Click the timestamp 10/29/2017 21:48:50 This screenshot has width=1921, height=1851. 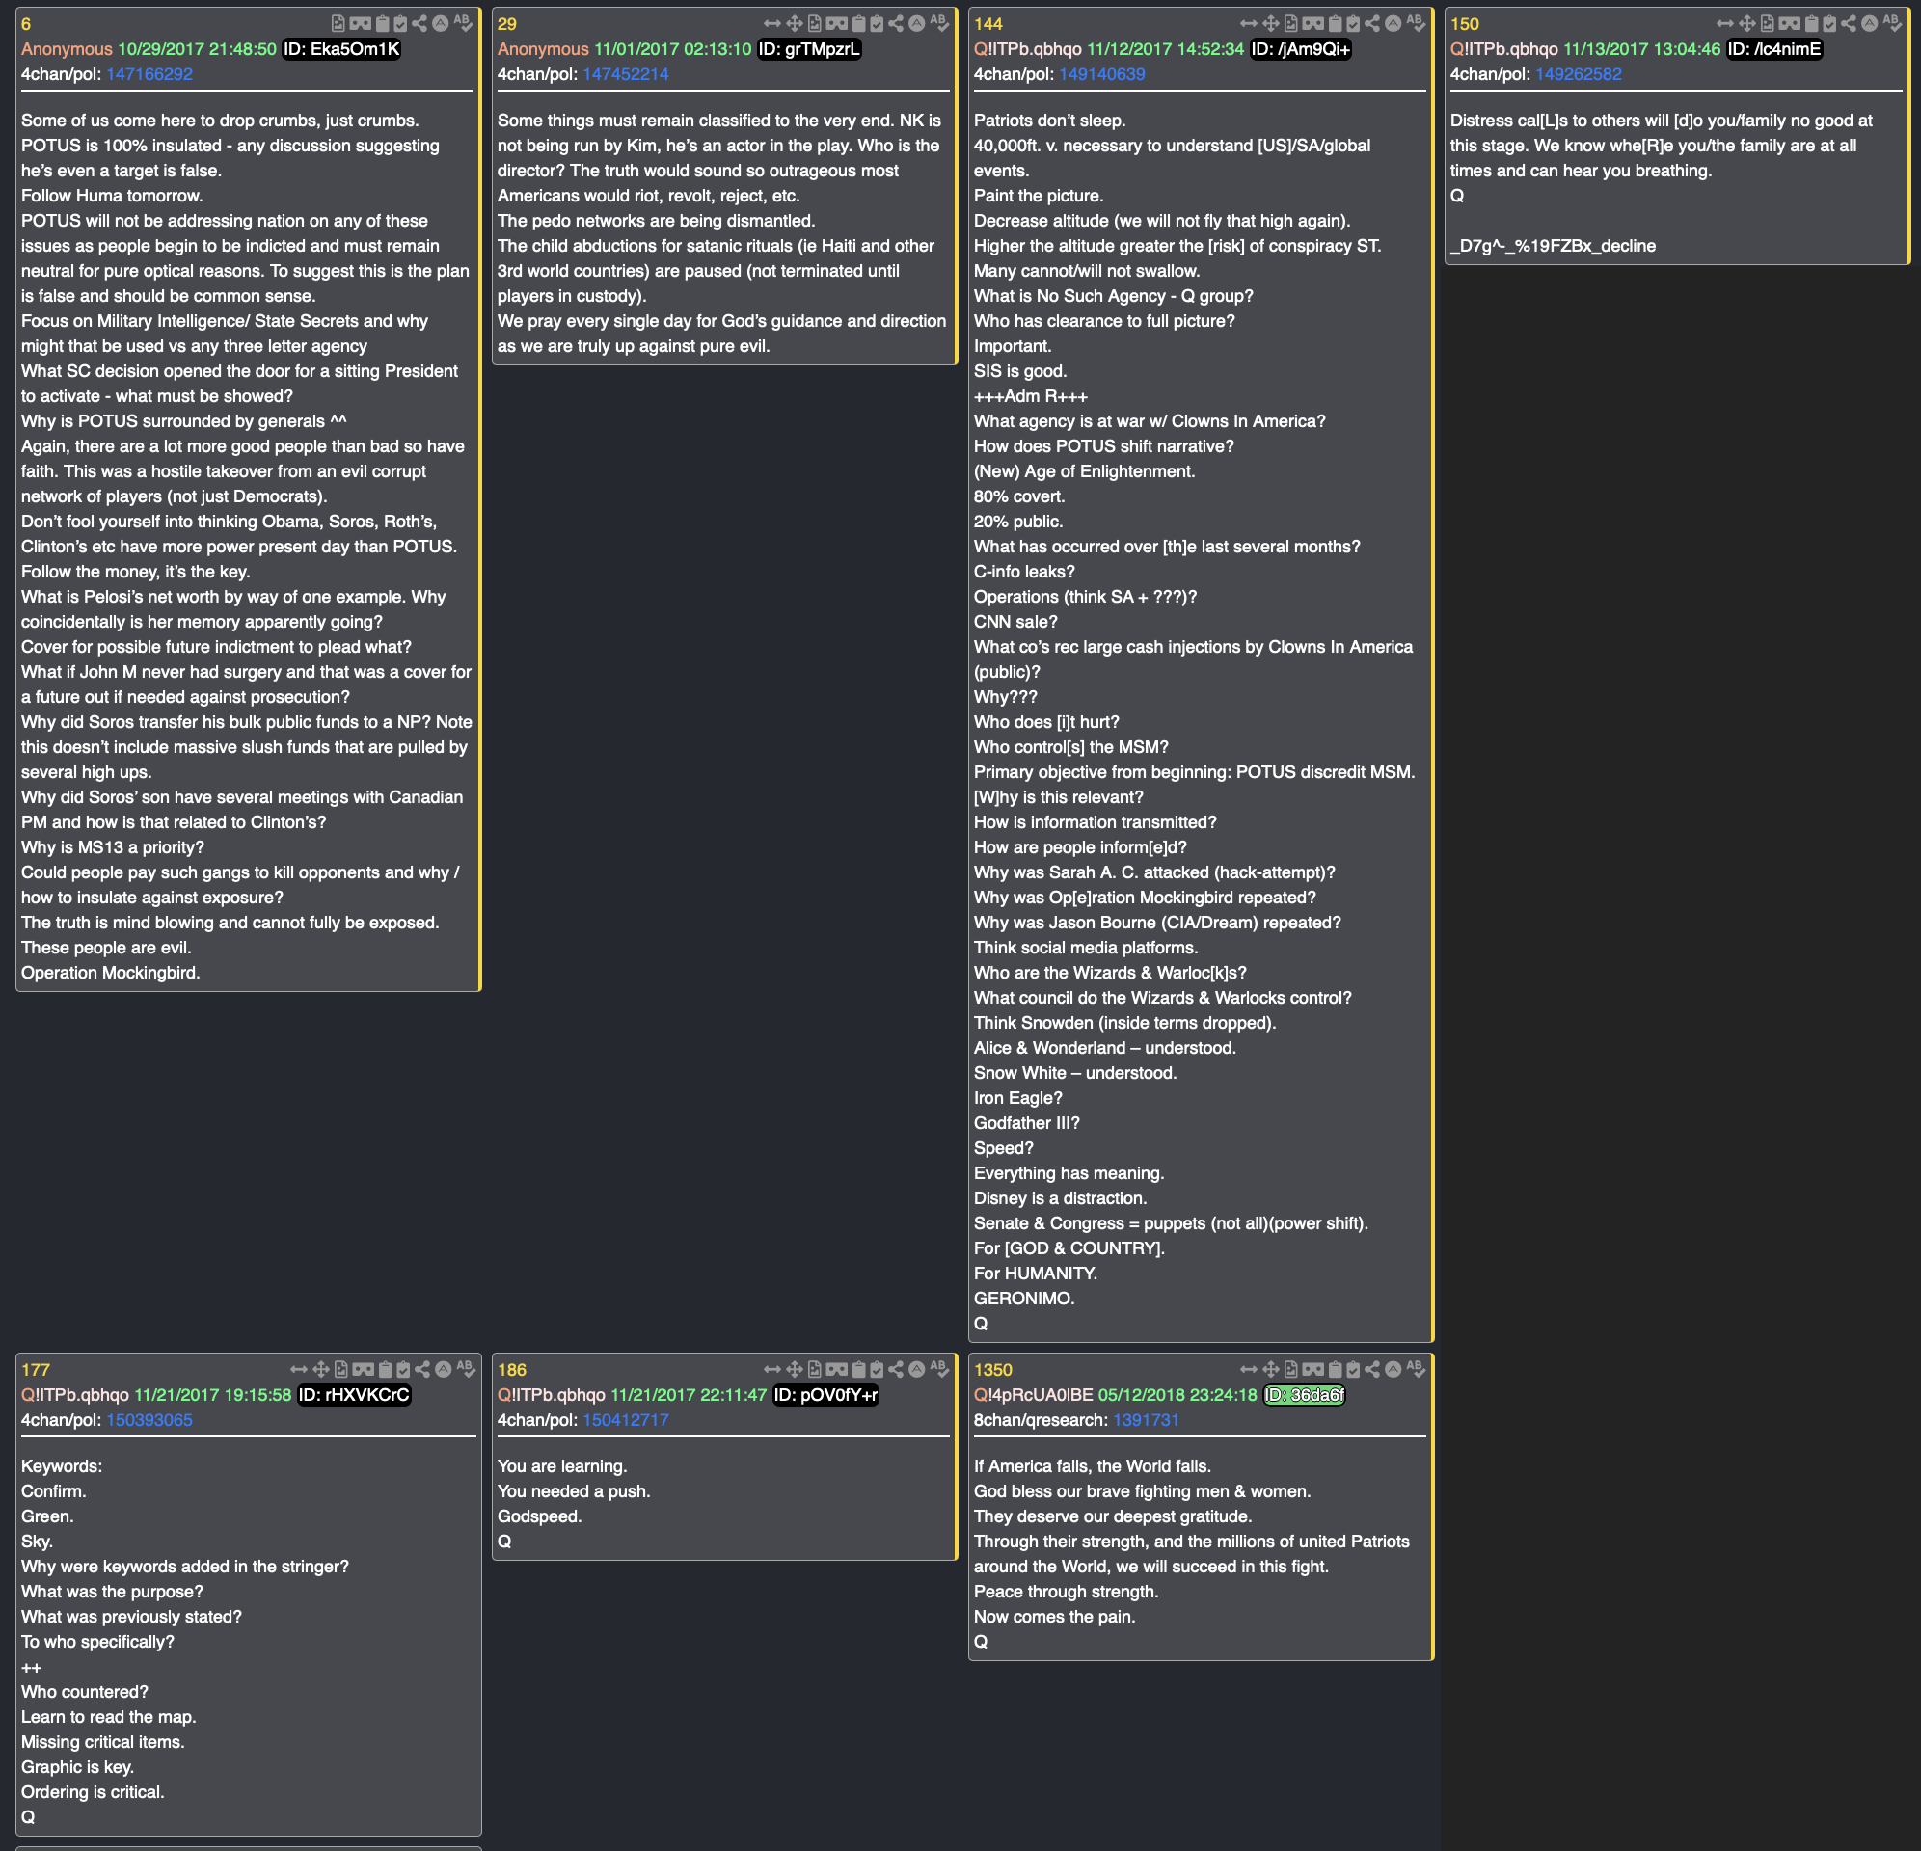(x=197, y=49)
